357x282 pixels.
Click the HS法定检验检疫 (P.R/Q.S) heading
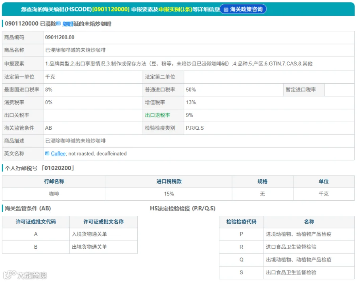(182, 209)
